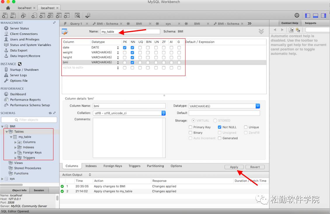
Task: Open Snippets tab
Action: click(310, 23)
